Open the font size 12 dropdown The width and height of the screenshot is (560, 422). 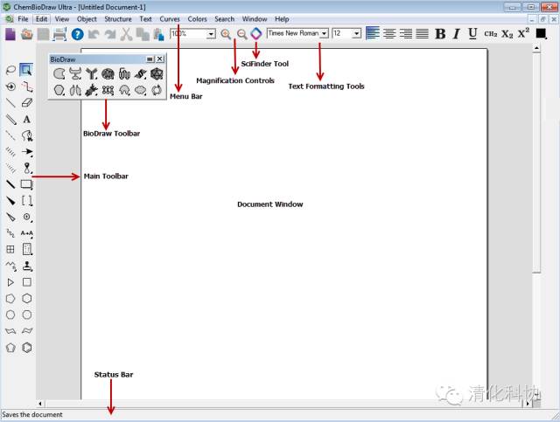pyautogui.click(x=357, y=33)
